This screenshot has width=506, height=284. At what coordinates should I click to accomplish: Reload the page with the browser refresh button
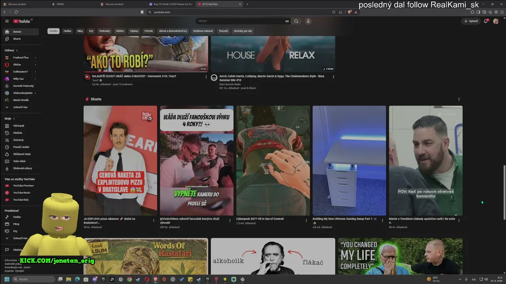point(16,12)
